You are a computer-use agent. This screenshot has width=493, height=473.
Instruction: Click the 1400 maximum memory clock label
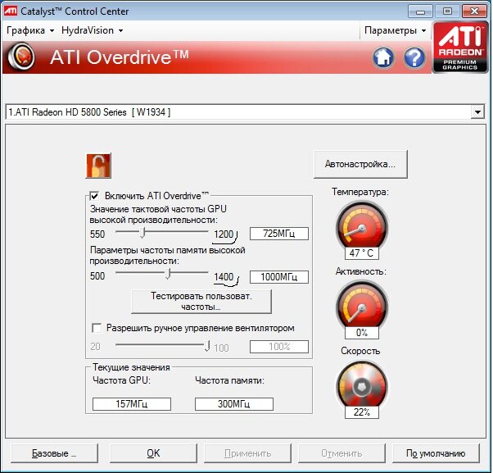[224, 276]
